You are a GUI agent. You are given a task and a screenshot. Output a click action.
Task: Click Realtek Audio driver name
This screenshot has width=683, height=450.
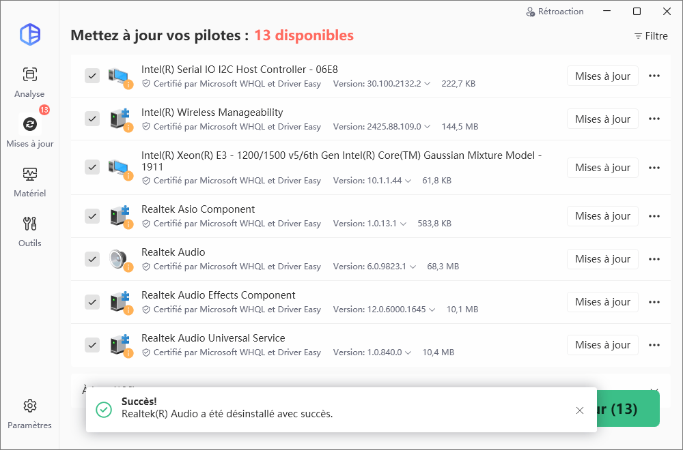tap(173, 252)
